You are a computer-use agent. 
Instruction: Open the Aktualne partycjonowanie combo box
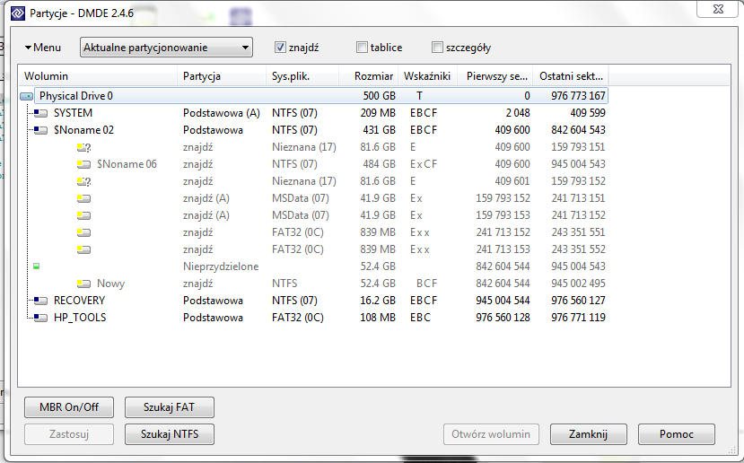(166, 48)
